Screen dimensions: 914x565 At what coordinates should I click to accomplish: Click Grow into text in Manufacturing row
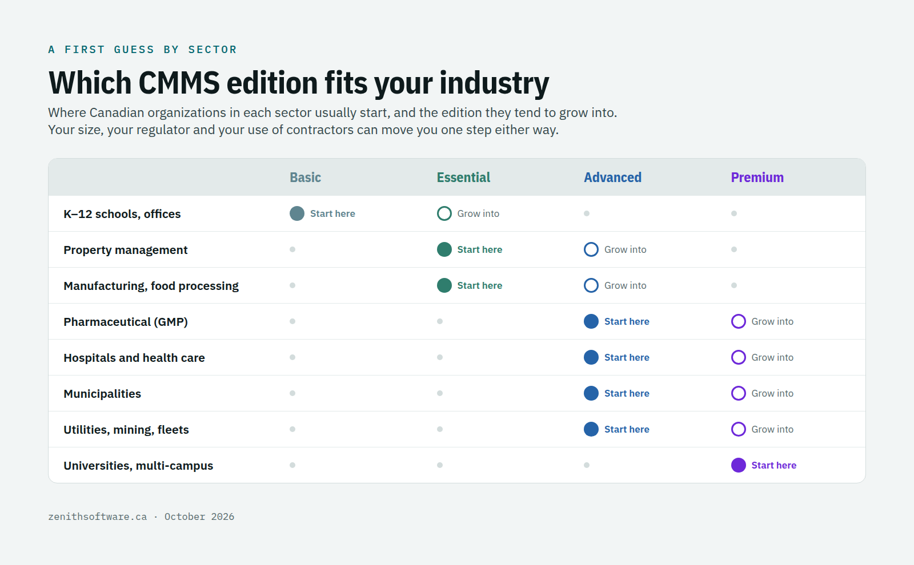pyautogui.click(x=626, y=285)
